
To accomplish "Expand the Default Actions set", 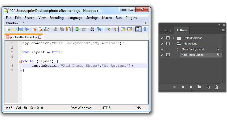I will pyautogui.click(x=173, y=38).
